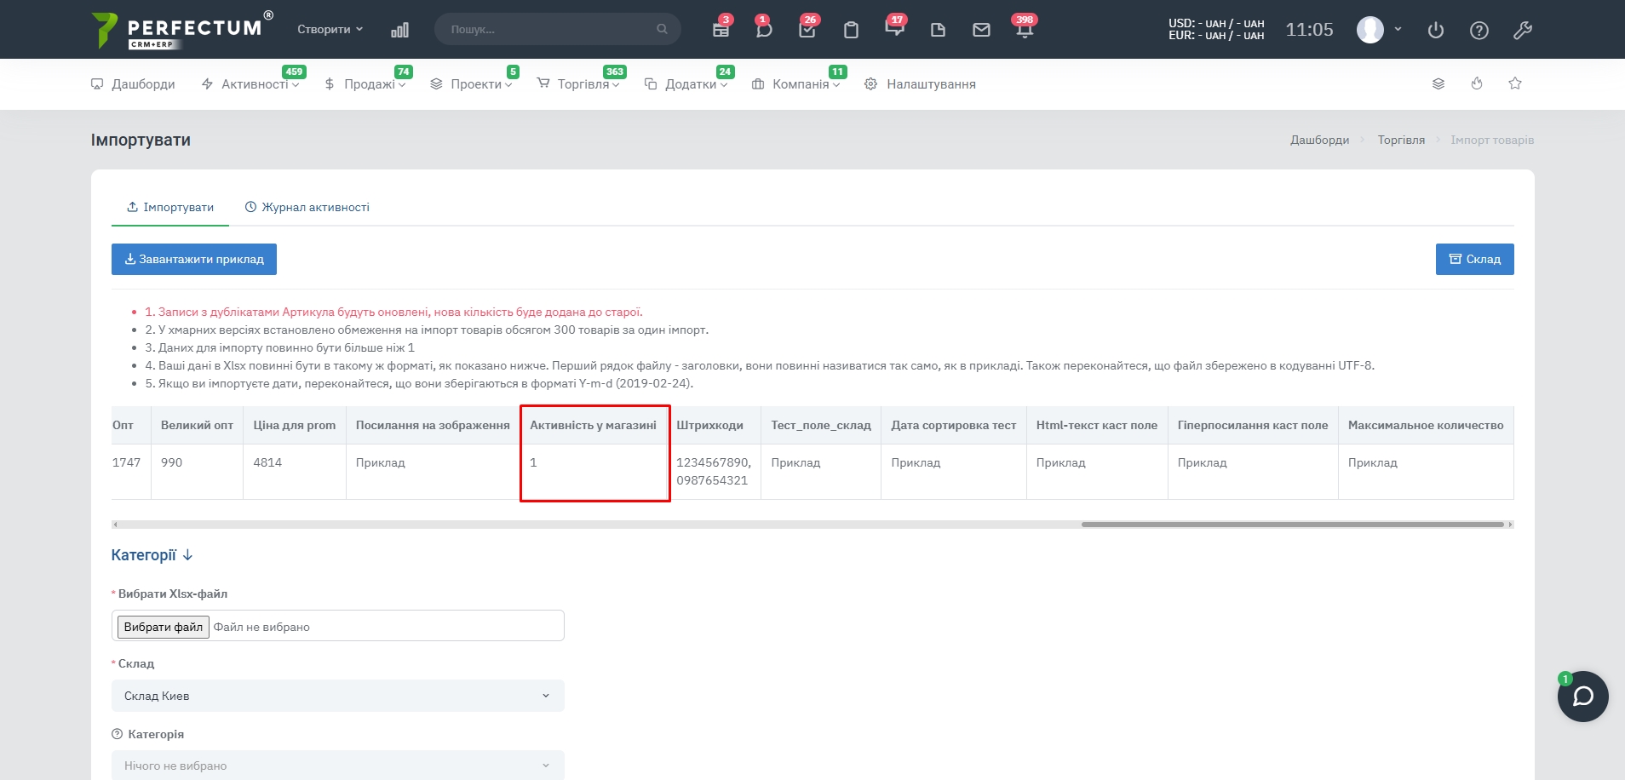Viewport: 1625px width, 780px height.
Task: Click the Вибрати файл upload button
Action: tap(164, 627)
